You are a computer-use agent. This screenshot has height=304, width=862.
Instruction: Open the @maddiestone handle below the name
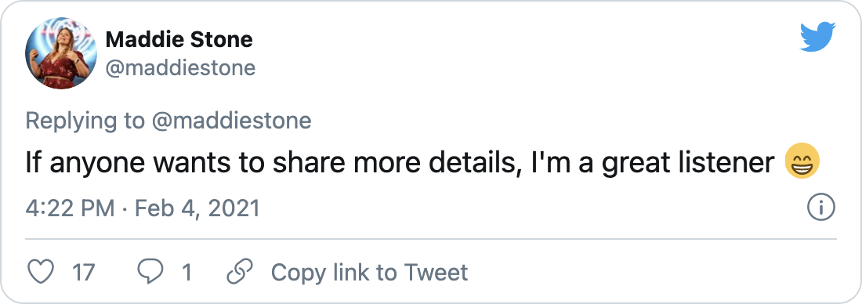pyautogui.click(x=179, y=67)
